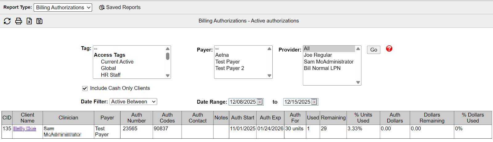Image resolution: width=493 pixels, height=142 pixels.
Task: Export report to Excel icon
Action: pos(29,21)
